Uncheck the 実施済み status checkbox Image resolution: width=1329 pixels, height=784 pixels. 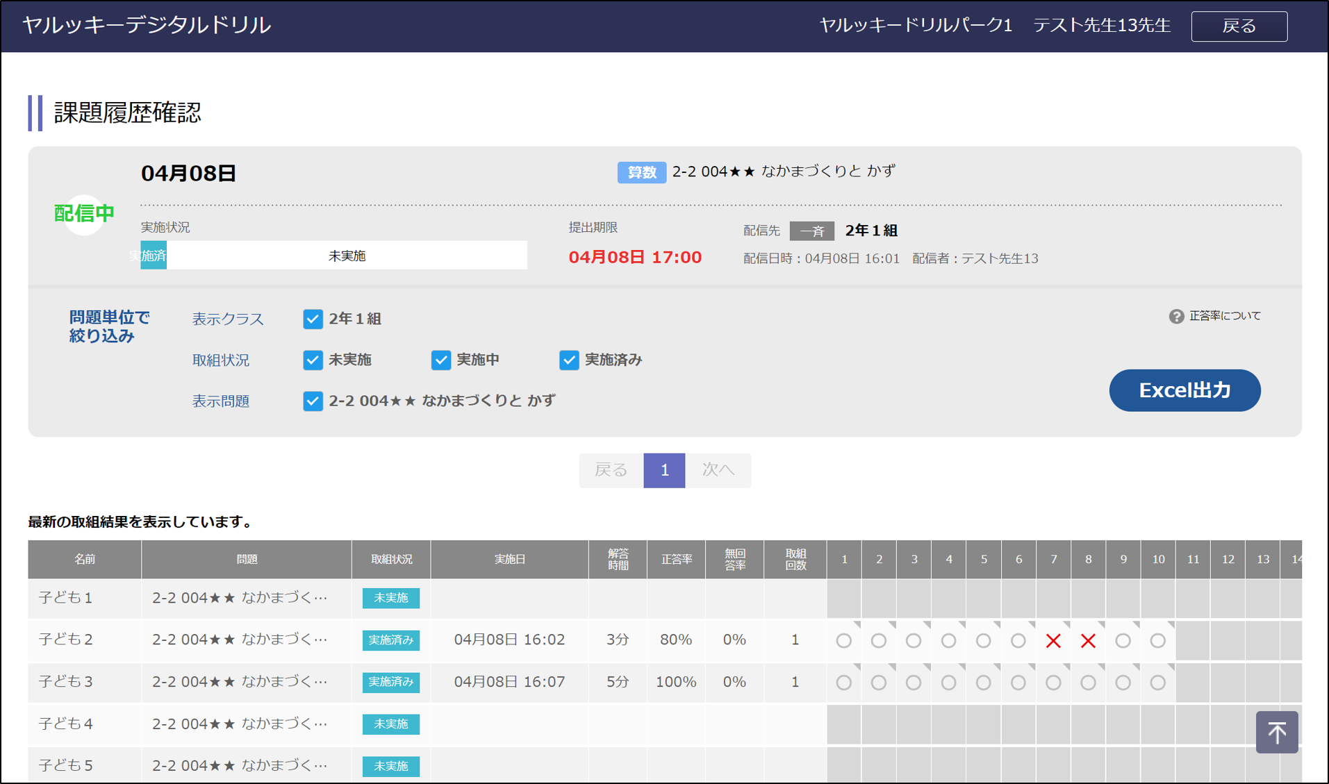point(569,360)
